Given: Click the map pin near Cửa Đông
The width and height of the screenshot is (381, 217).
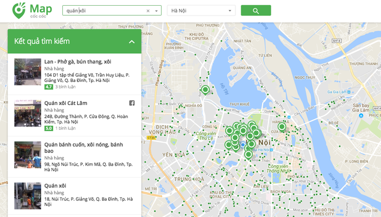Looking at the screenshot, I should coord(282,127).
